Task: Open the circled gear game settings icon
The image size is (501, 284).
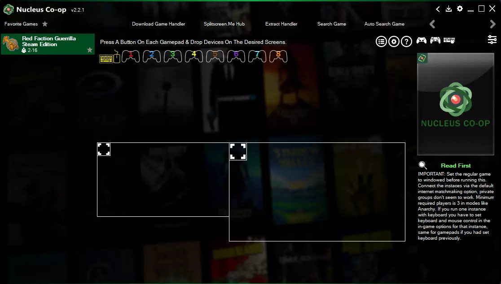Action: (394, 42)
